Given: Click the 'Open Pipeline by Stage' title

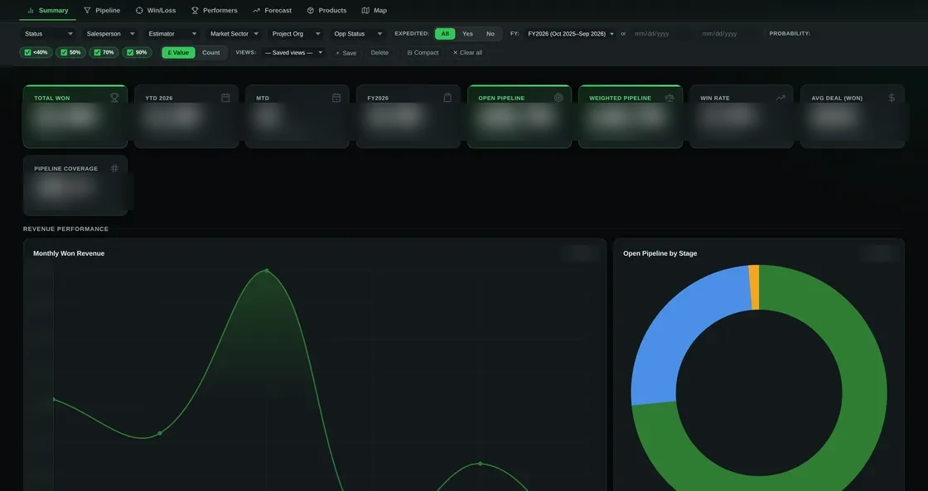Looking at the screenshot, I should (x=660, y=253).
